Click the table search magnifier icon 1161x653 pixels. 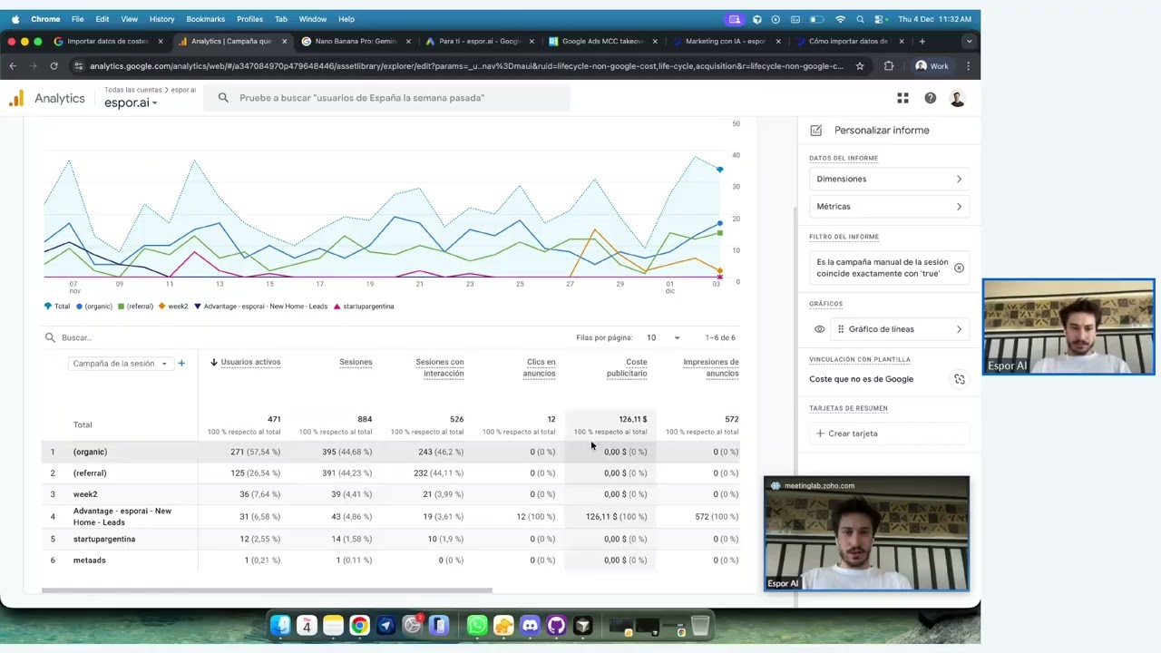tap(51, 337)
